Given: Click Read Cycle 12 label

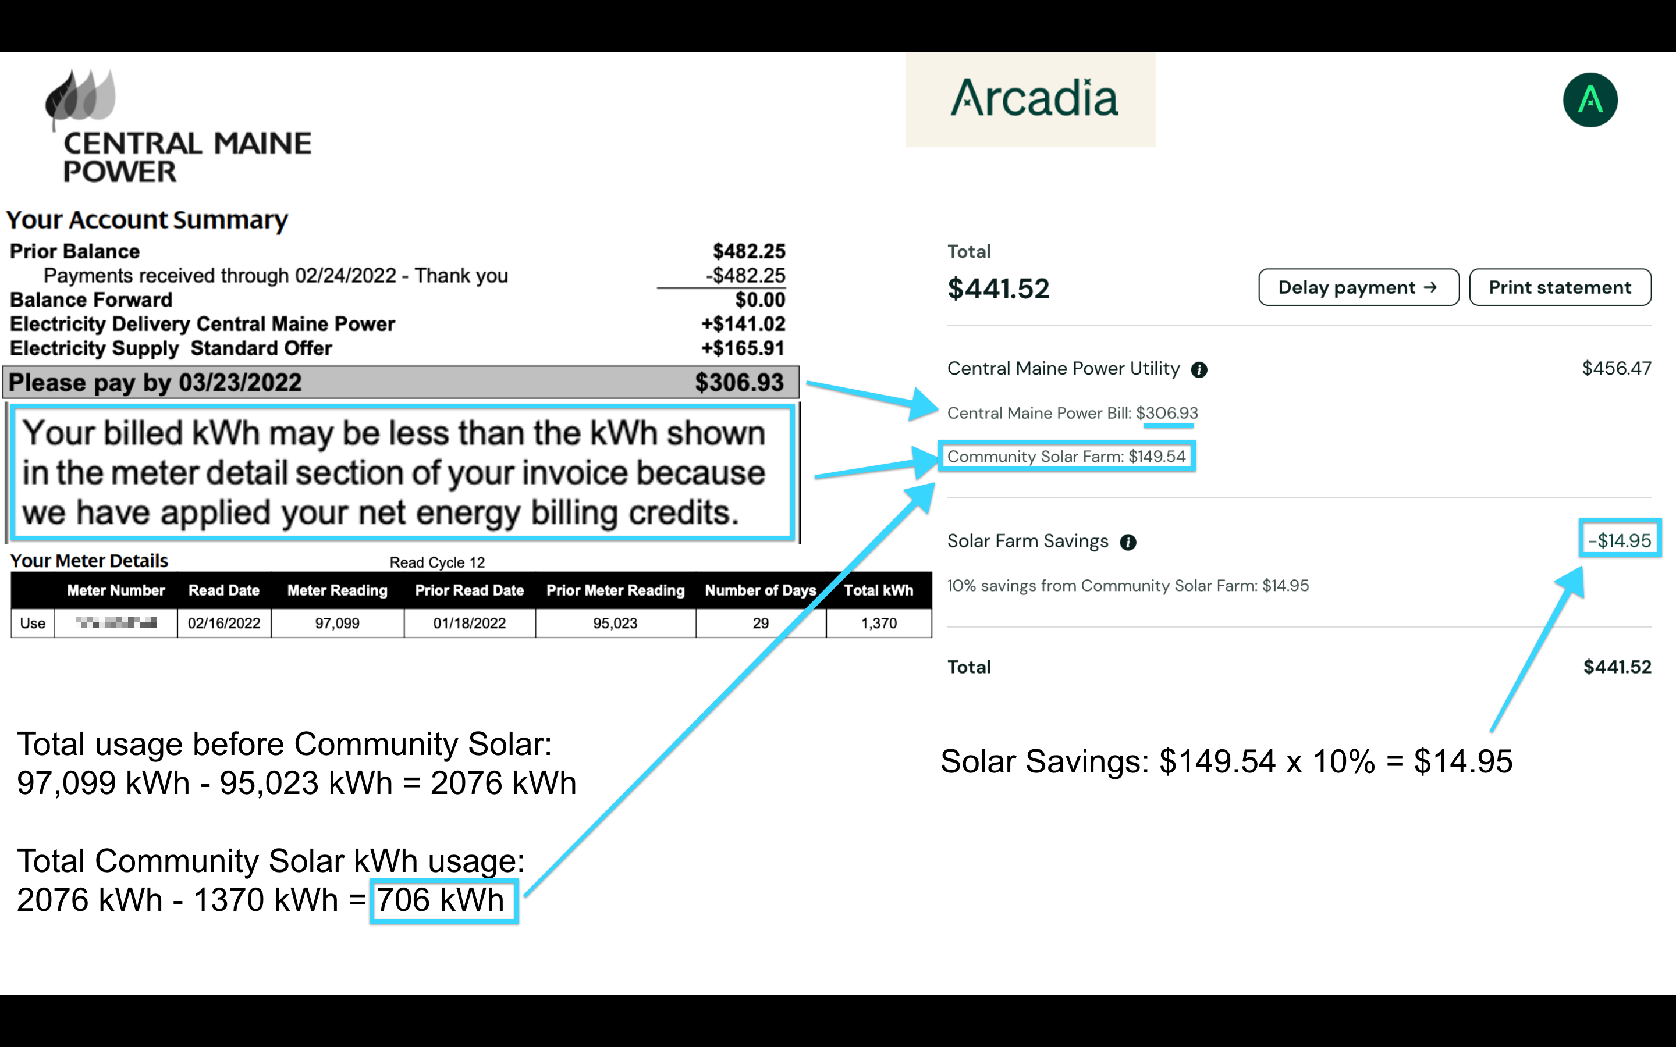Looking at the screenshot, I should [x=437, y=562].
